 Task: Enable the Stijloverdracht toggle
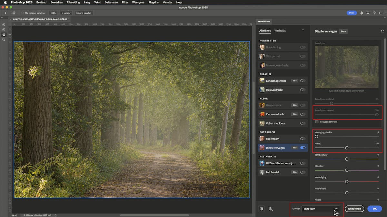pyautogui.click(x=303, y=90)
